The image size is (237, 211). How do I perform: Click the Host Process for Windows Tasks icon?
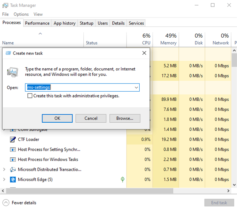[13, 160]
